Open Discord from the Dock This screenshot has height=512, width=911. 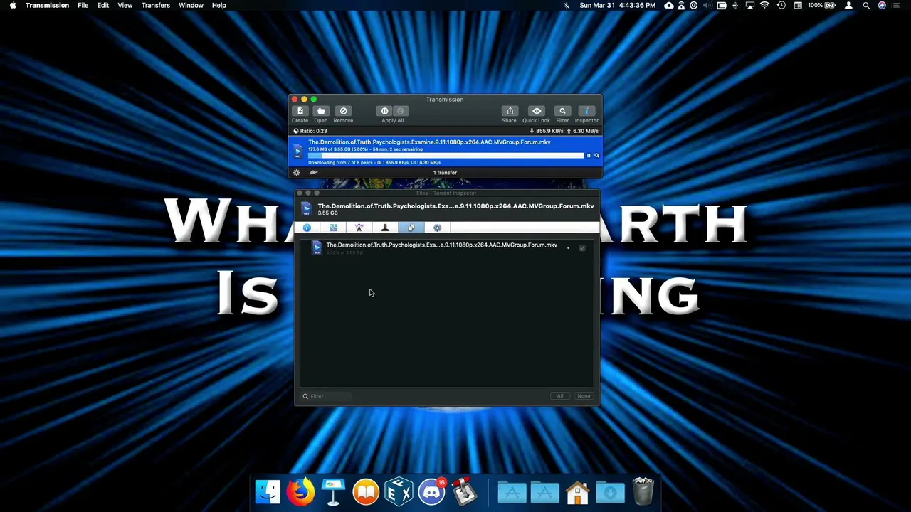tap(431, 491)
